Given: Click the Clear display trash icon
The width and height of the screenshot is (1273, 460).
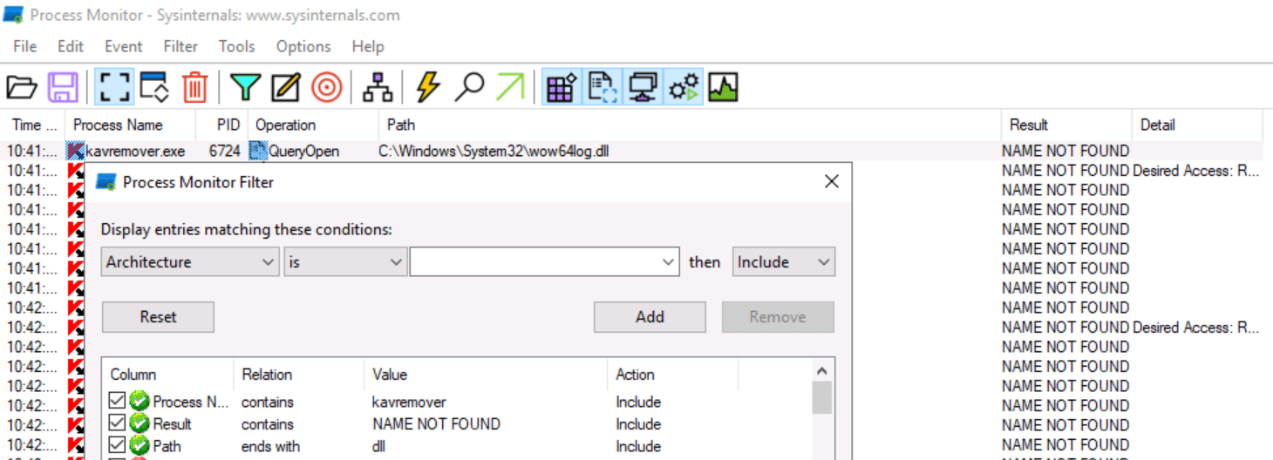Looking at the screenshot, I should (194, 87).
